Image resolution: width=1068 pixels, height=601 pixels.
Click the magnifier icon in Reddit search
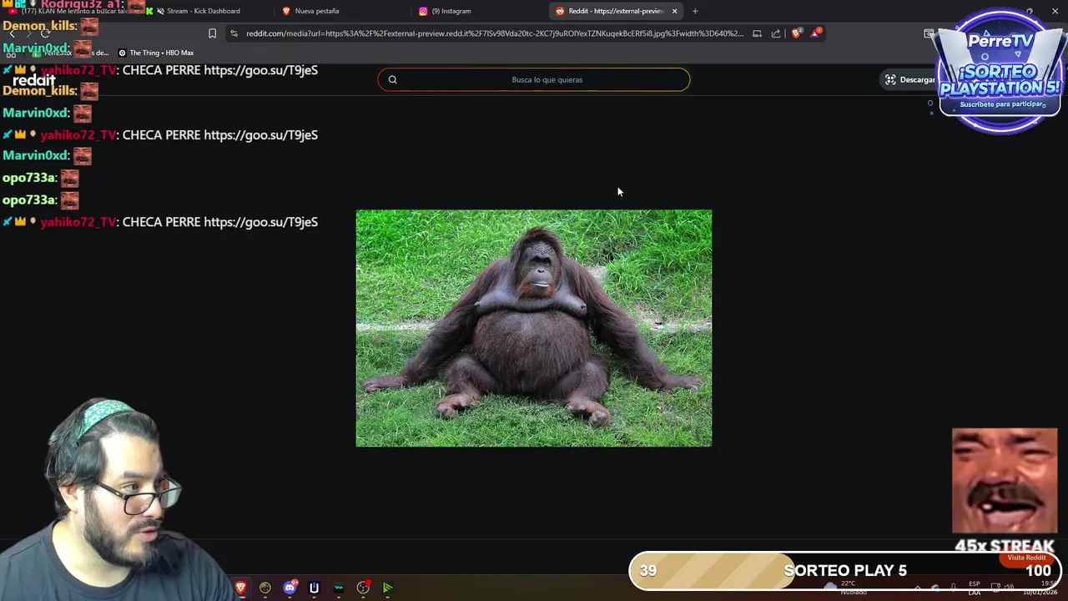[x=392, y=79]
